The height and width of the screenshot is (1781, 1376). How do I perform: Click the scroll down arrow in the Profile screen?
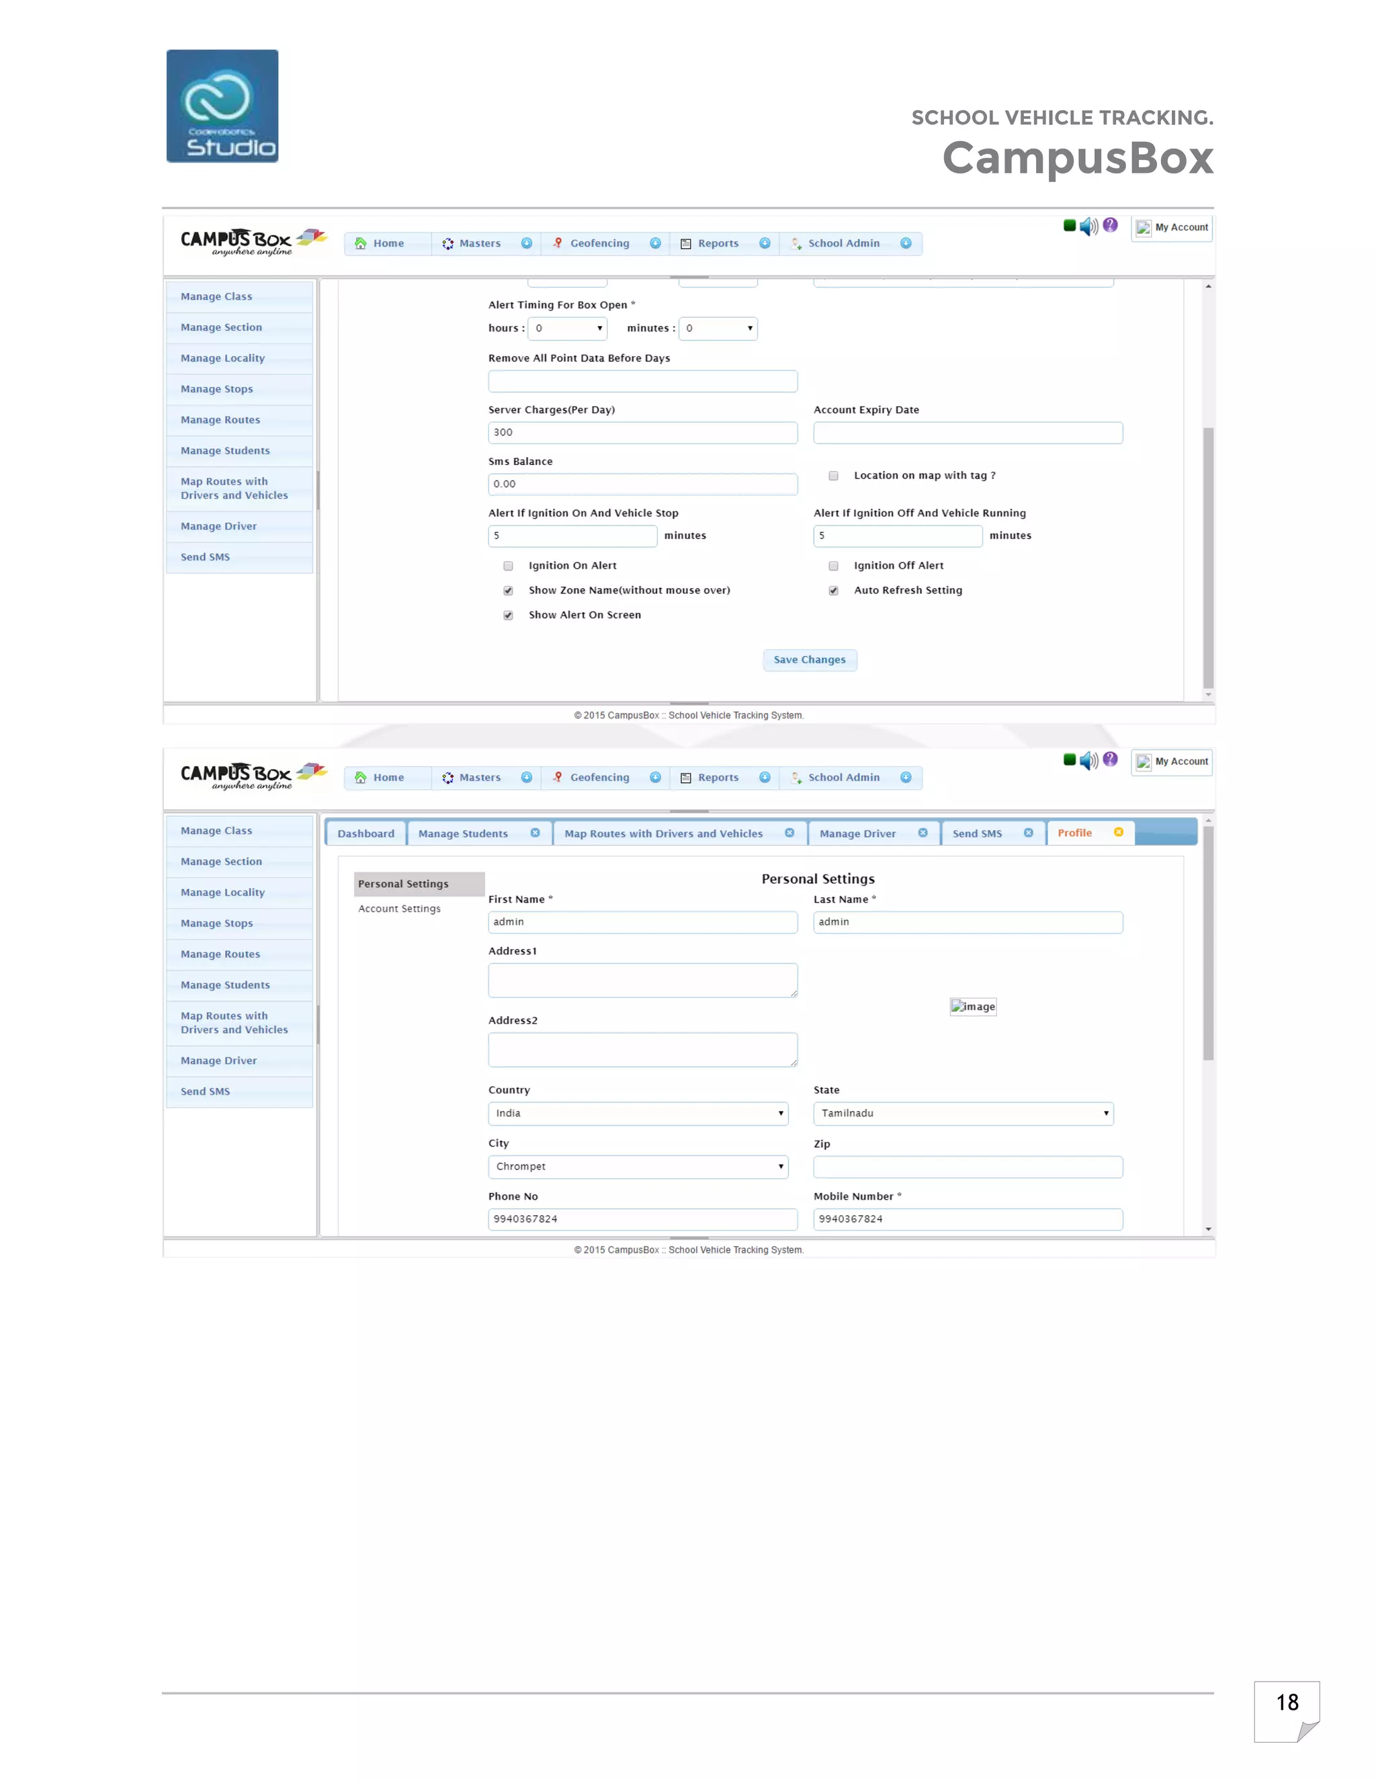(x=1208, y=1229)
